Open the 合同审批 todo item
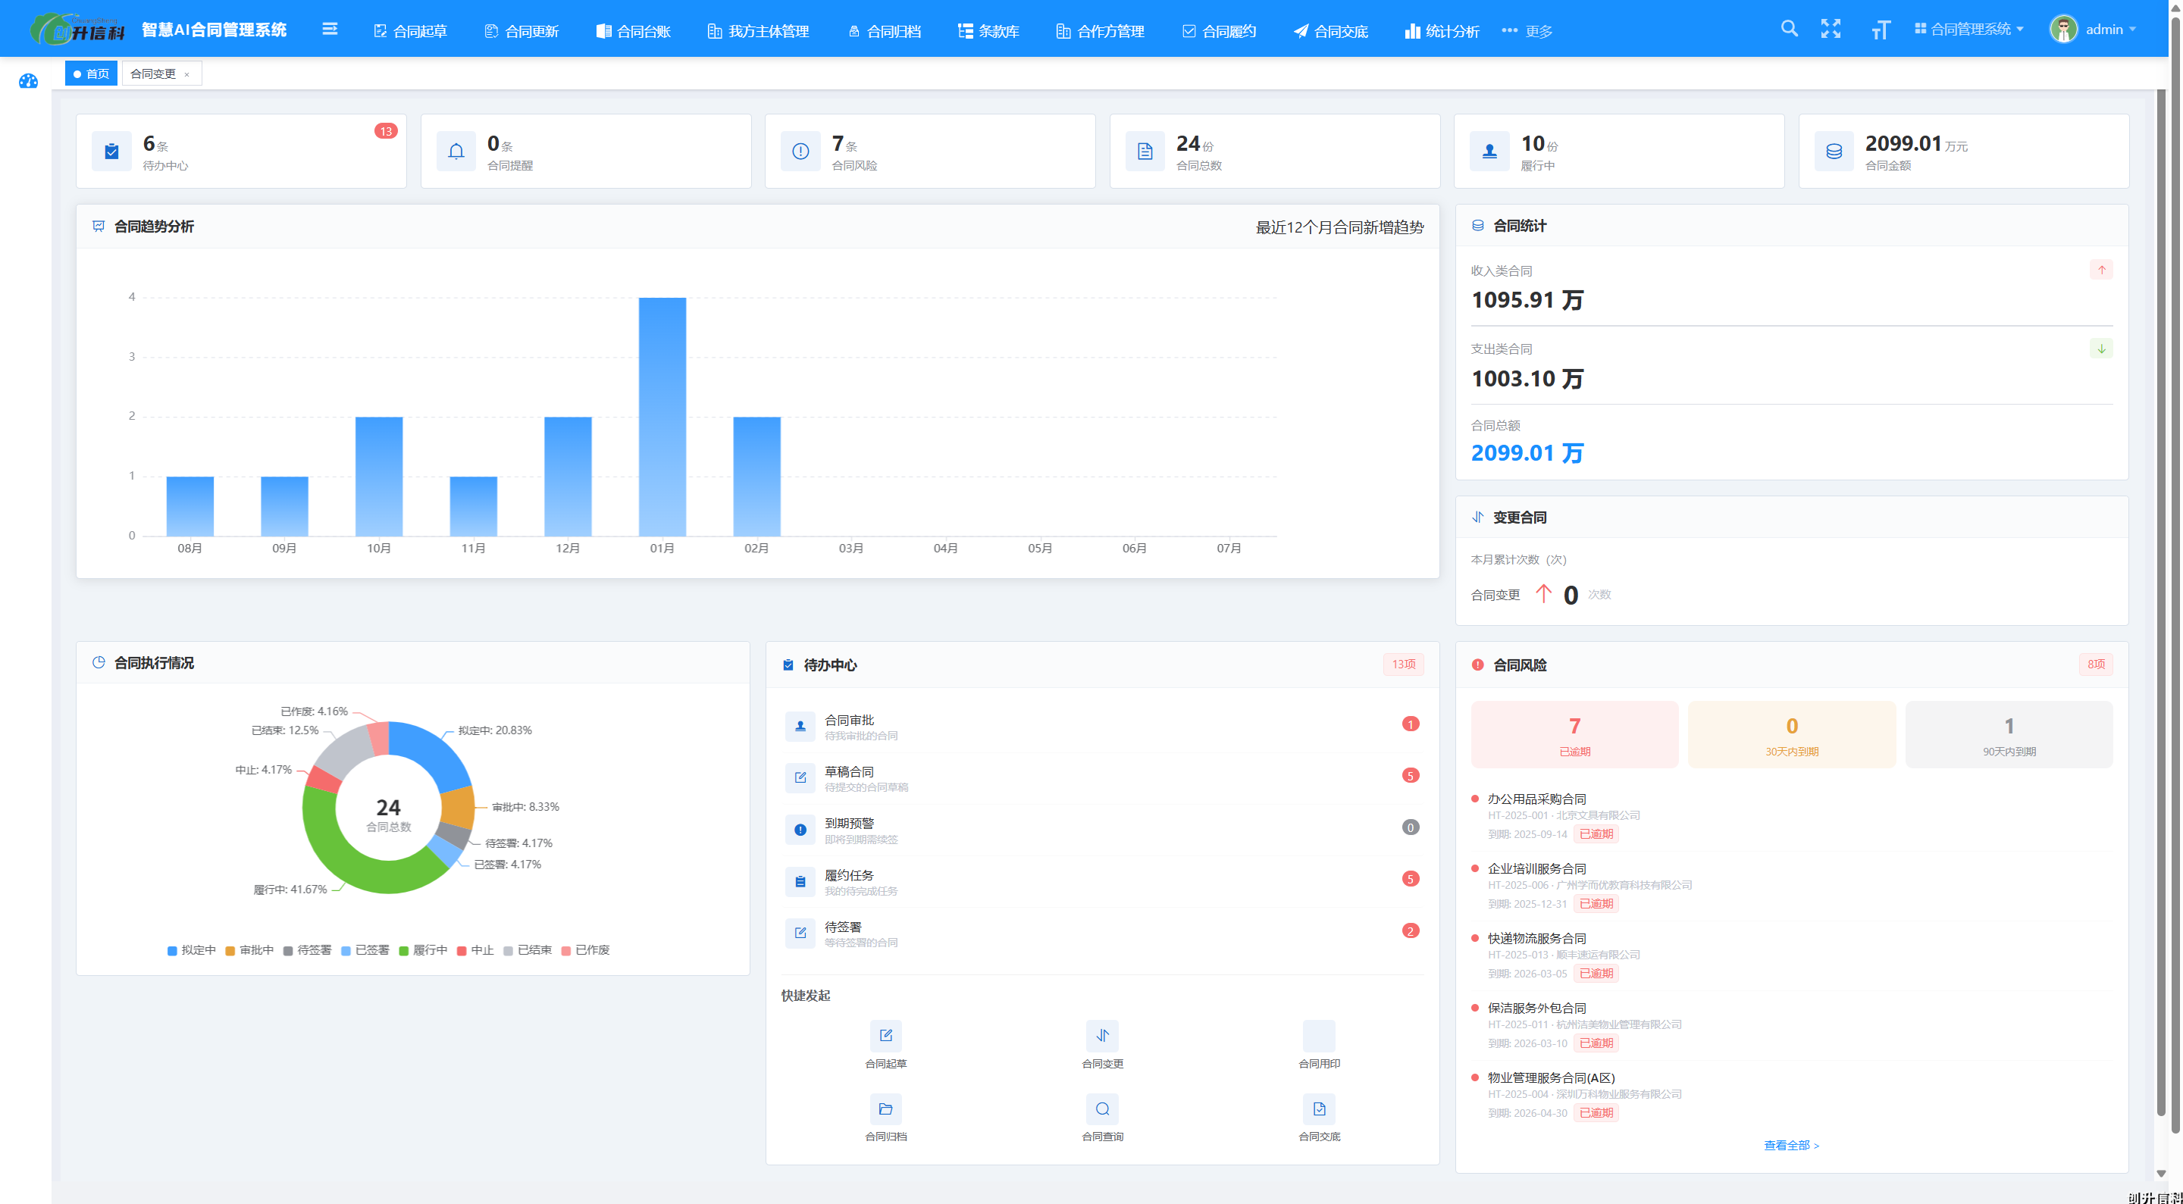Viewport: 2183px width, 1204px height. (1101, 726)
